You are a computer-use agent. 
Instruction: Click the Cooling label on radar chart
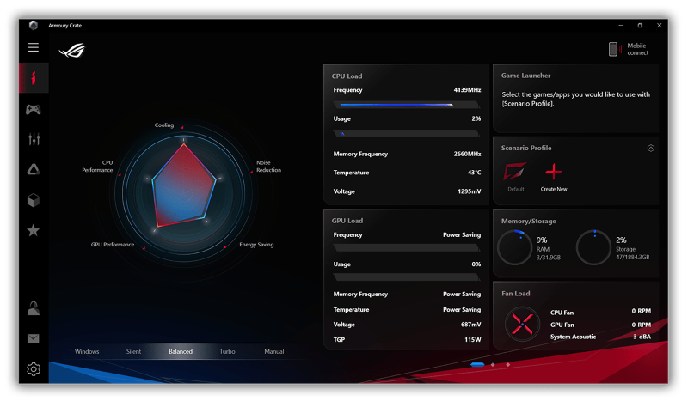tap(164, 125)
